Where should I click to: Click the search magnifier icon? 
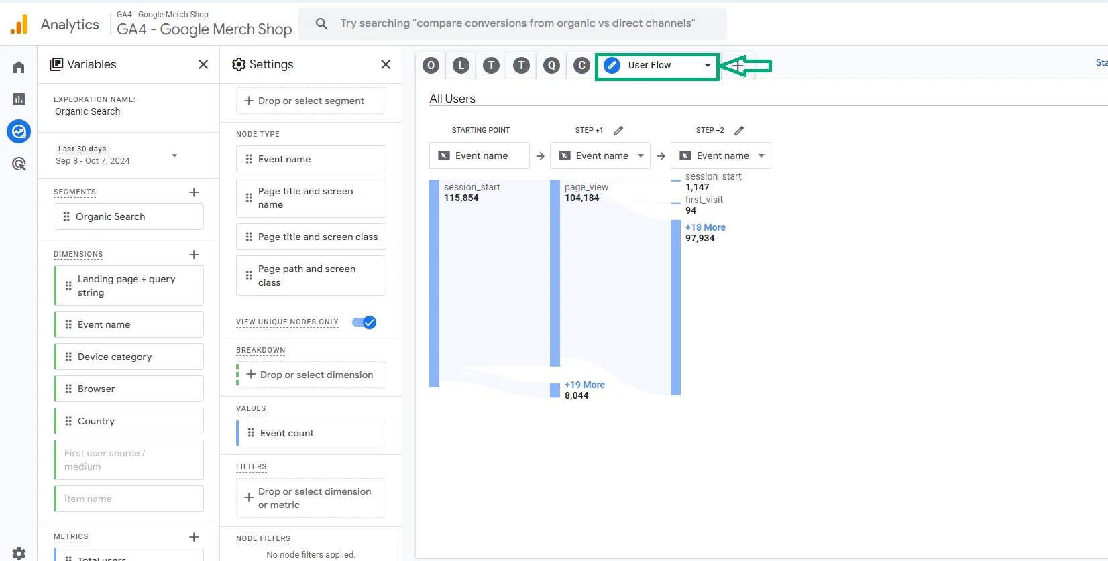[x=322, y=23]
